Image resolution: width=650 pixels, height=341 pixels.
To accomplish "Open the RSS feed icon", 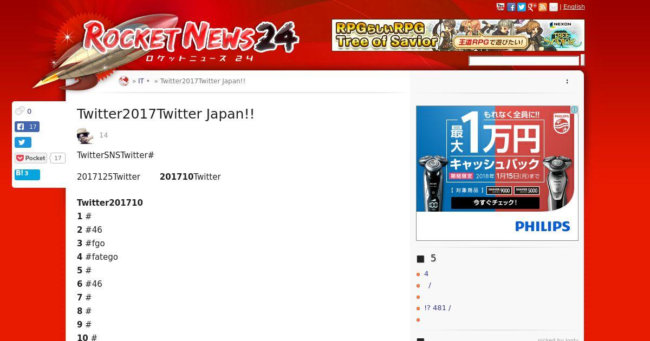I will coord(543,7).
